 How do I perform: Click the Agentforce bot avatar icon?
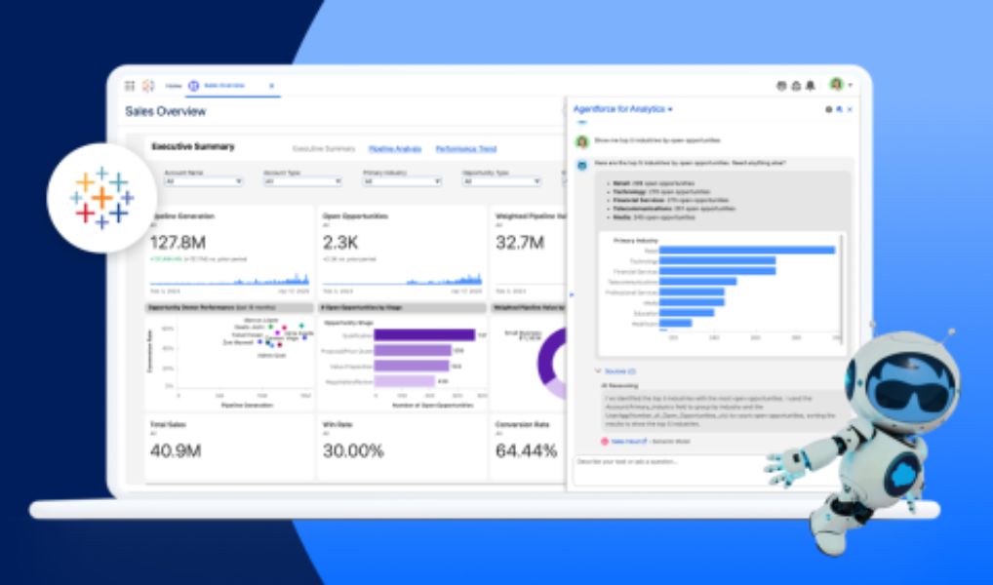click(581, 165)
